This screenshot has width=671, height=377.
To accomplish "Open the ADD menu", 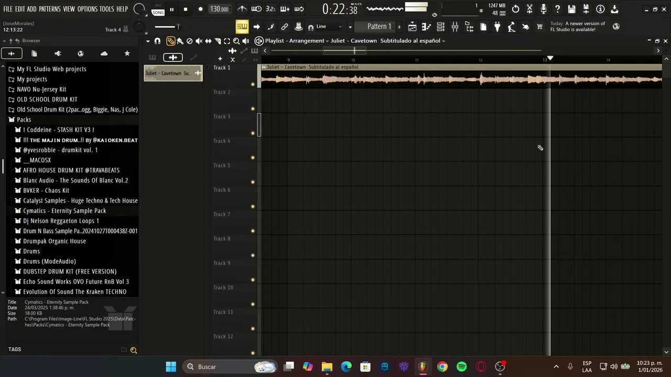I will click(x=32, y=9).
